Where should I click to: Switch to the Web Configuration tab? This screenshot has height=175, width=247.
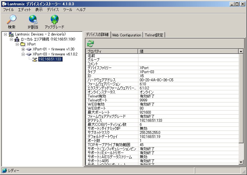pyautogui.click(x=127, y=35)
